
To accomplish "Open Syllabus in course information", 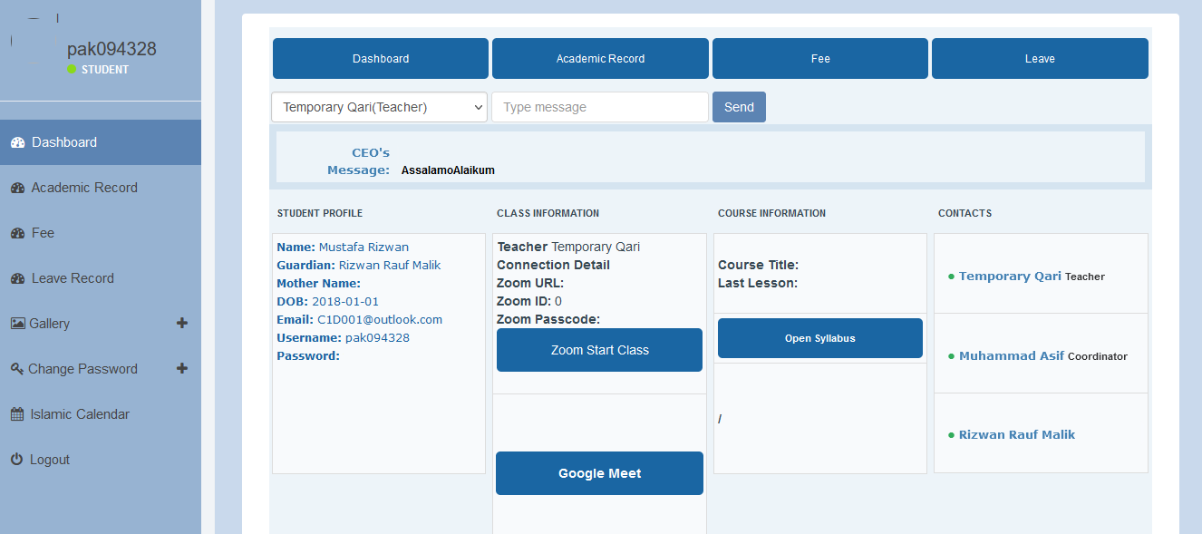I will tap(820, 338).
